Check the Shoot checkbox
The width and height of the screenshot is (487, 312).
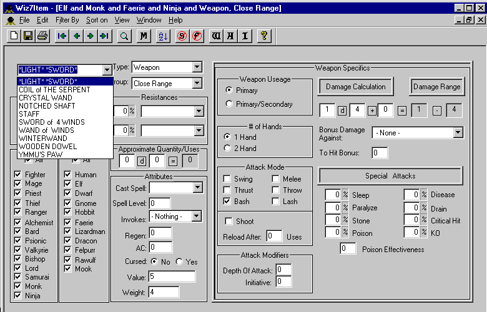229,221
